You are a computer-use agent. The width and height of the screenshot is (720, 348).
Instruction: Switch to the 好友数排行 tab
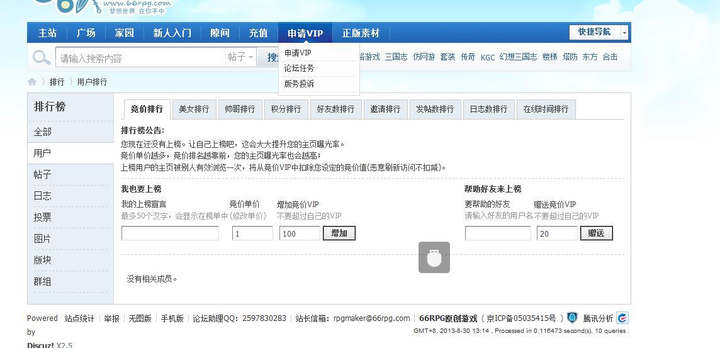pos(335,109)
